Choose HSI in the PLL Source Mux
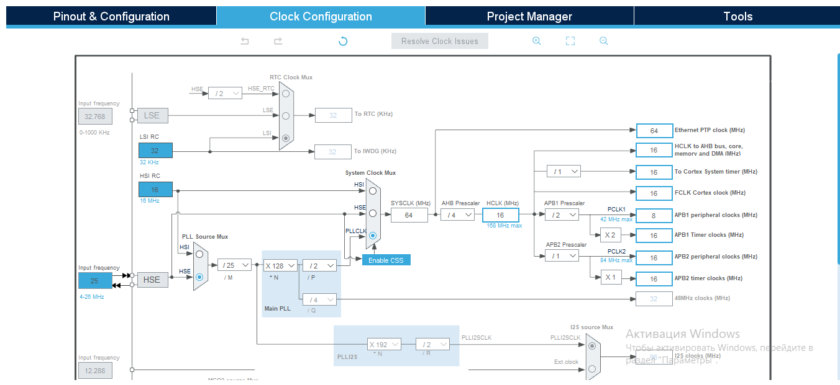The image size is (840, 385). (199, 254)
